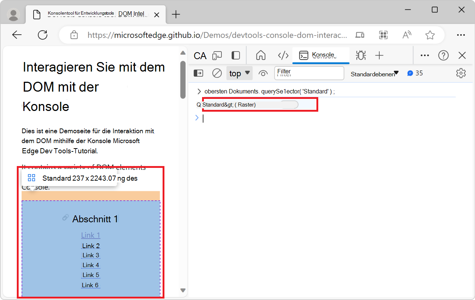Open DevTools settings gear
The height and width of the screenshot is (300, 475).
(461, 73)
